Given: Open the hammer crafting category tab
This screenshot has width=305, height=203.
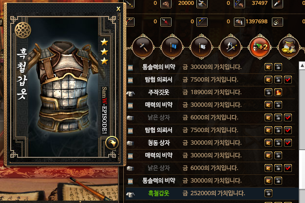Looking at the screenshot, I should (143, 47).
